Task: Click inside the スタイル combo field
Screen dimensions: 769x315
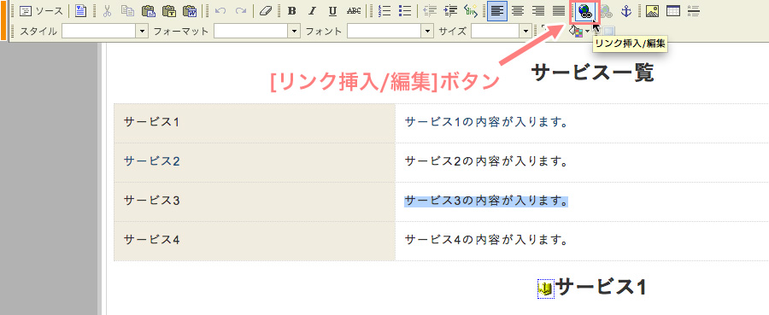Action: (98, 32)
